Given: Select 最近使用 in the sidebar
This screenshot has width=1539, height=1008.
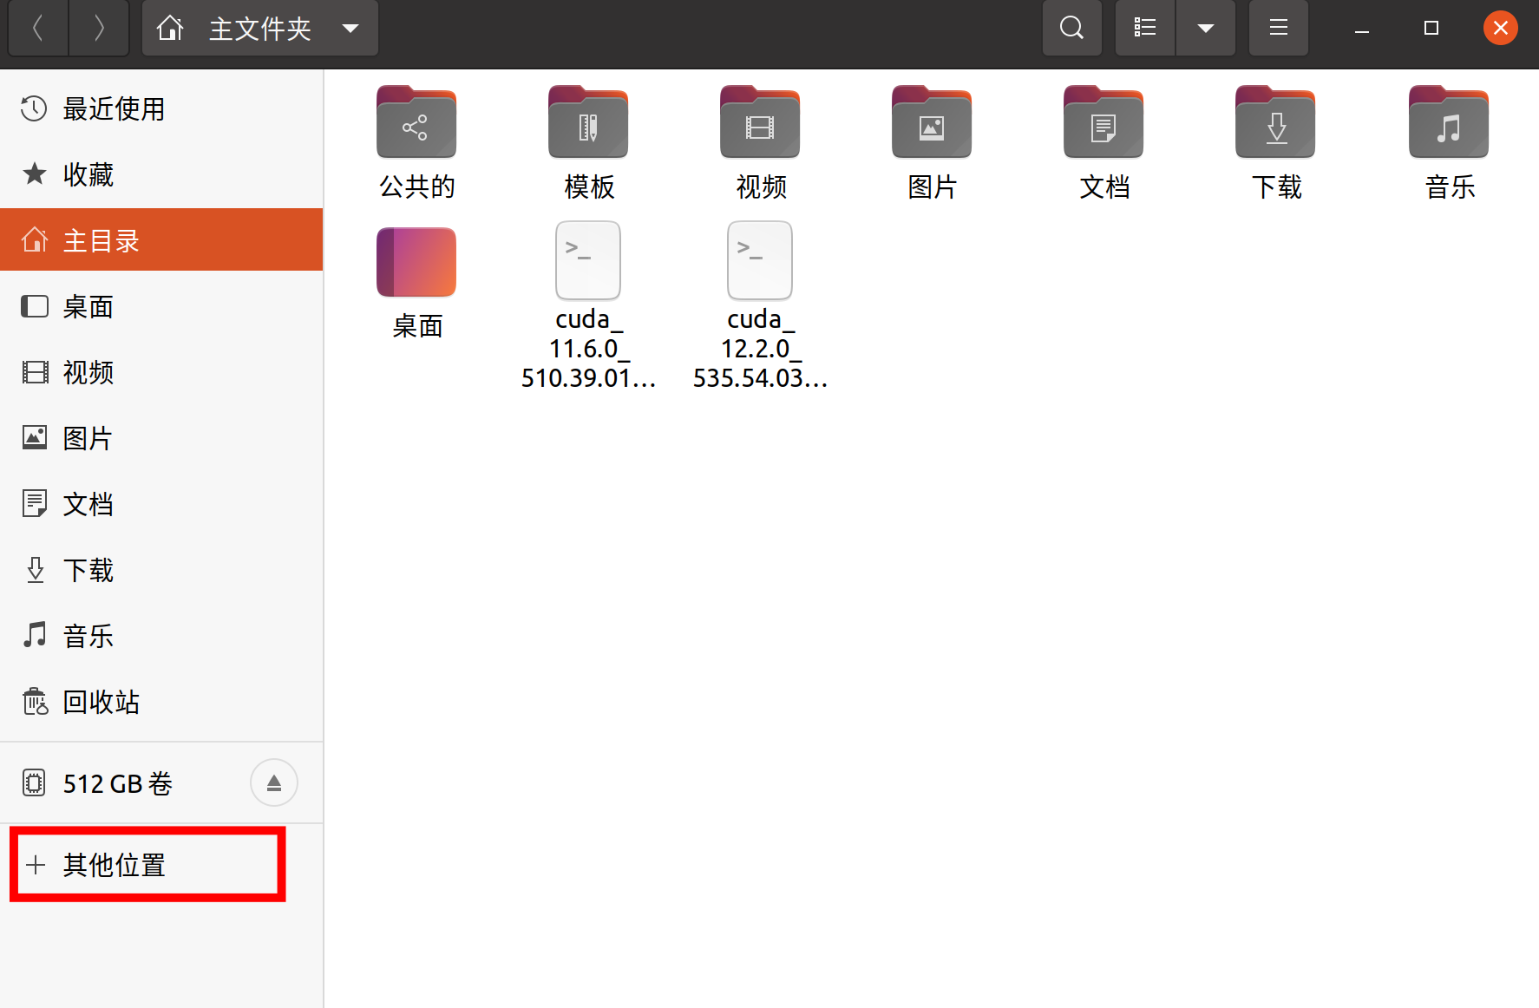Looking at the screenshot, I should (x=161, y=109).
